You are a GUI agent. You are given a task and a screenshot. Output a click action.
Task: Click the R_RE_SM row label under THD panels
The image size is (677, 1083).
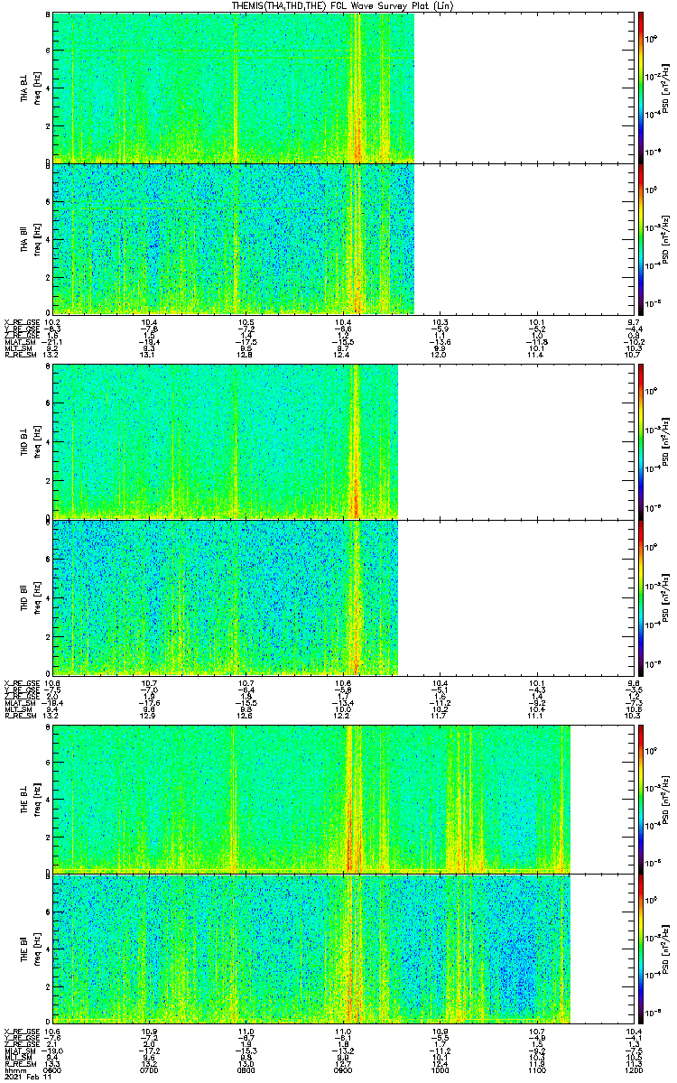point(22,716)
